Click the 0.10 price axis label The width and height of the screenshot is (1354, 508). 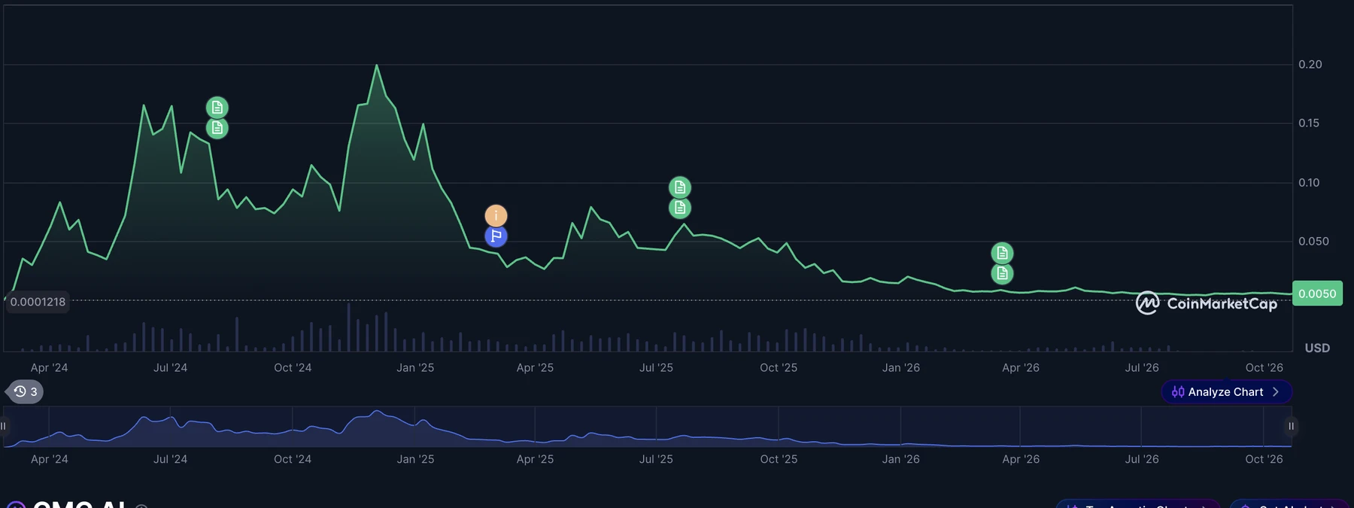(x=1309, y=183)
